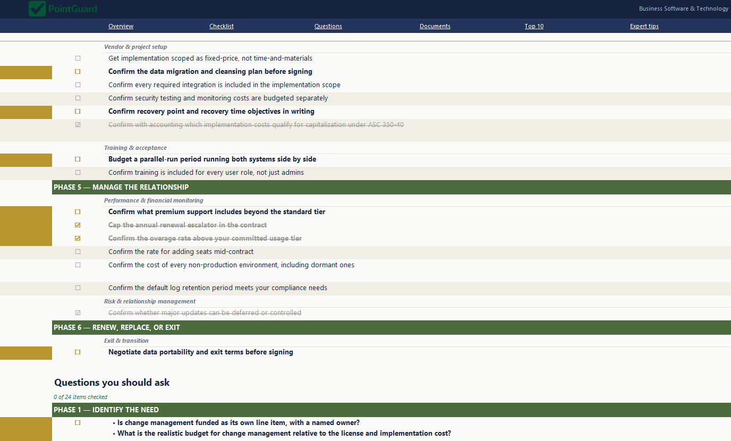Click 'Confirm the default log retention period' text

click(218, 288)
